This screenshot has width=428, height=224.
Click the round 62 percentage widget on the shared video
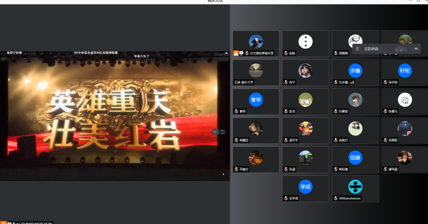coord(215,132)
